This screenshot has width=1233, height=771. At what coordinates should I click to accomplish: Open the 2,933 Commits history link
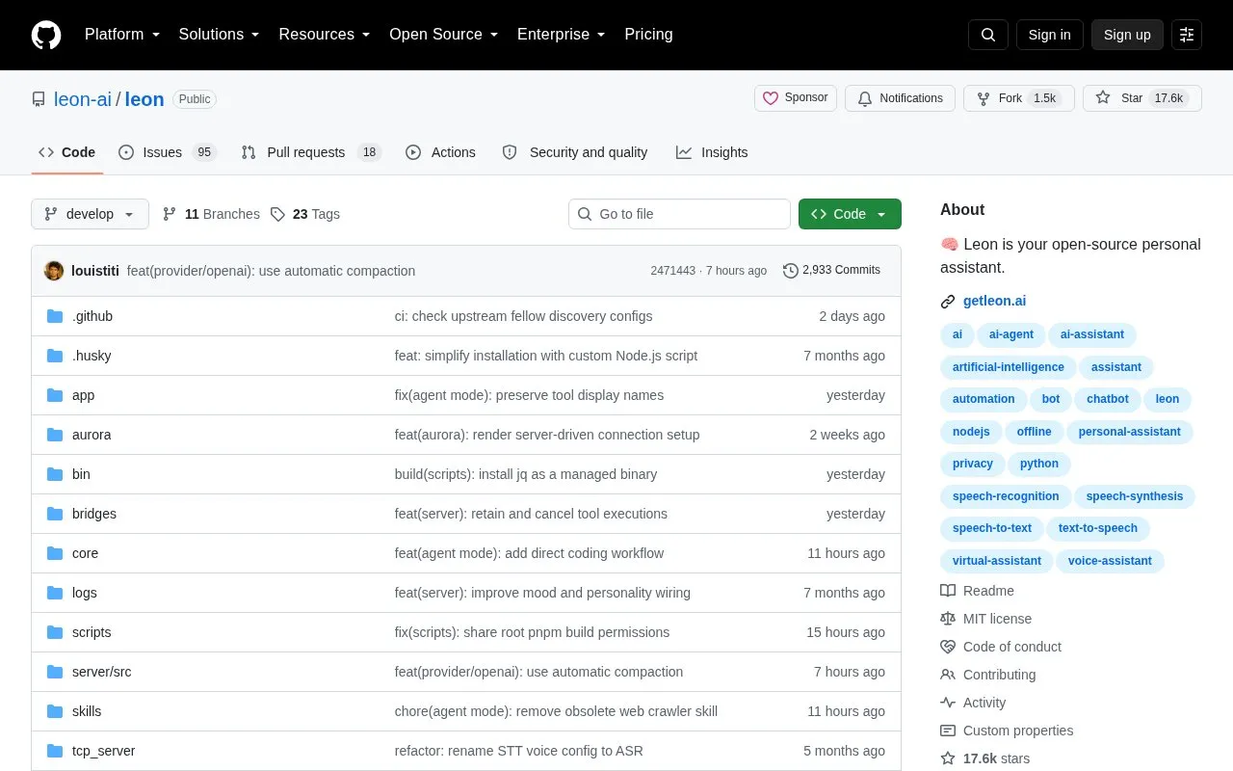(831, 271)
